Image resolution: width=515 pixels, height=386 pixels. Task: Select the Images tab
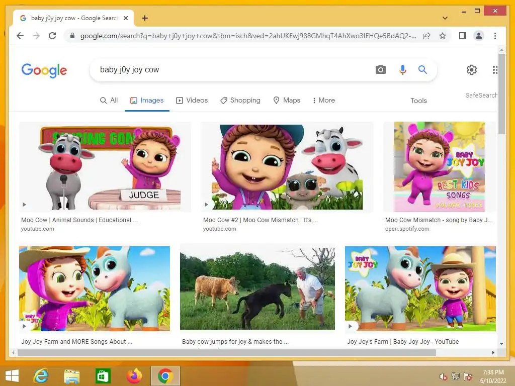pyautogui.click(x=147, y=100)
